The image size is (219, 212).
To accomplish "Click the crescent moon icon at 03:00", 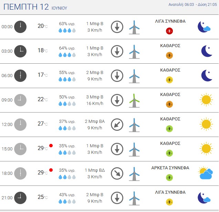I will [207, 51].
